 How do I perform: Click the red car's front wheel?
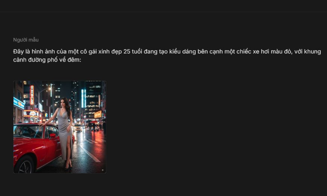point(25,165)
